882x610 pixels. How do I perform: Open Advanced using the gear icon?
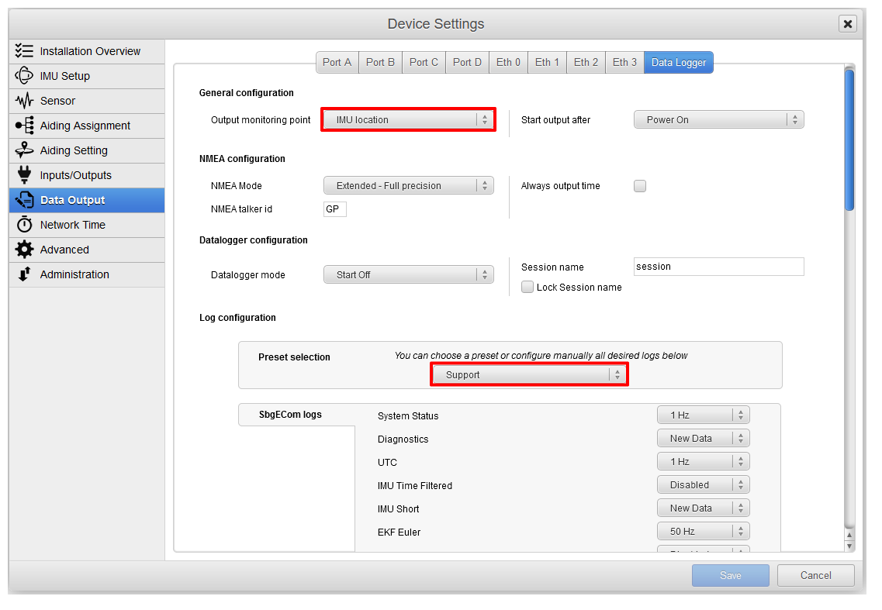[23, 249]
